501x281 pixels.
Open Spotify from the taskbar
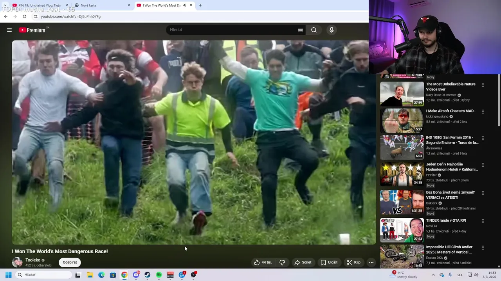[x=159, y=275]
